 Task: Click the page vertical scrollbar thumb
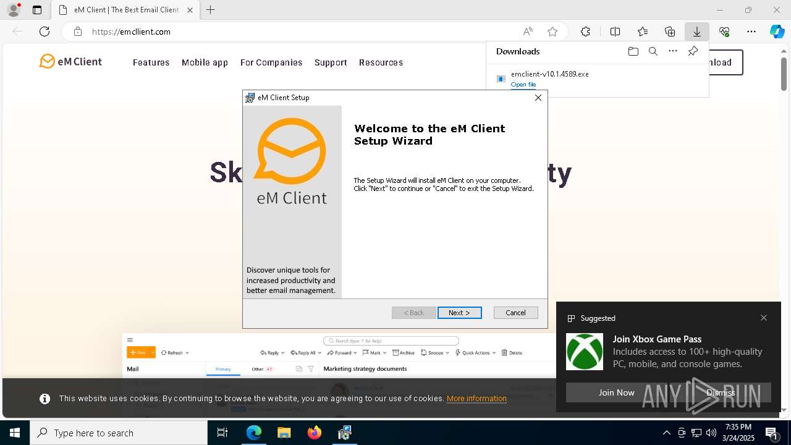point(784,74)
